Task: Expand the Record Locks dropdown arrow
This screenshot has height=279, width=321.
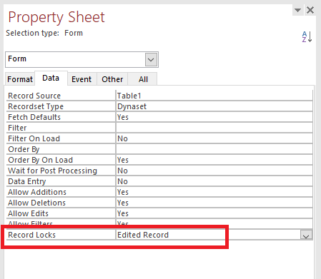Action: point(306,235)
